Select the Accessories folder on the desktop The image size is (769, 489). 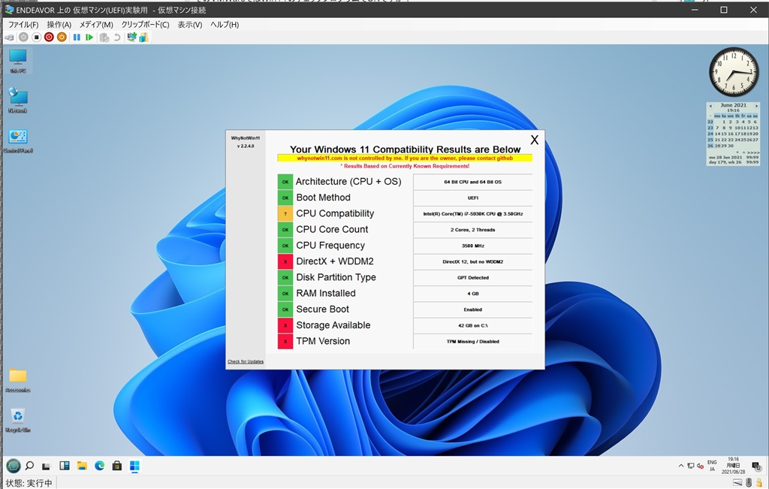[x=18, y=380]
